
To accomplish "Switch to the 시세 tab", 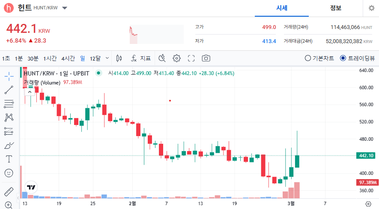I will [282, 8].
